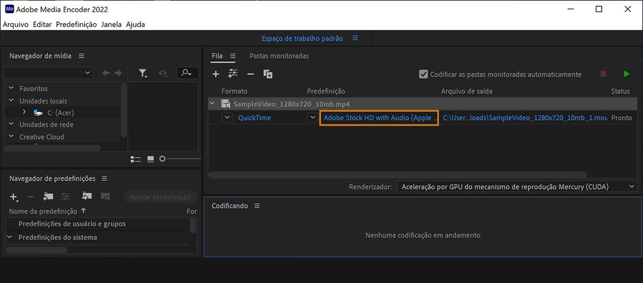Click the import presets icon
This screenshot has width=643, height=283.
[87, 197]
